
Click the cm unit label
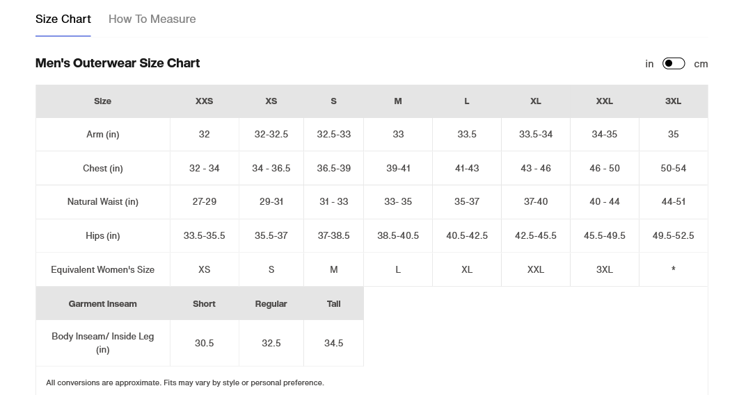701,64
